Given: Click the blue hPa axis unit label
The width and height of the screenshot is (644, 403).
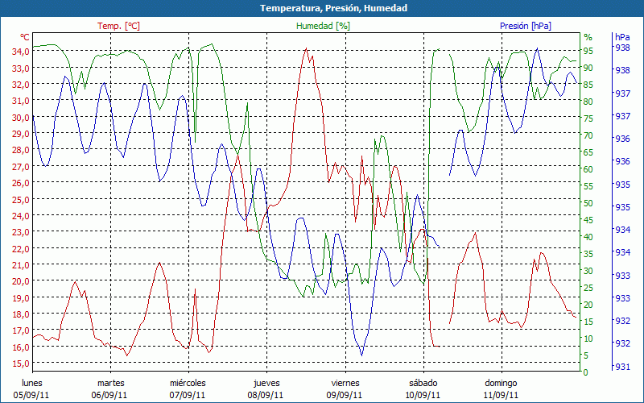Looking at the screenshot, I should [622, 37].
